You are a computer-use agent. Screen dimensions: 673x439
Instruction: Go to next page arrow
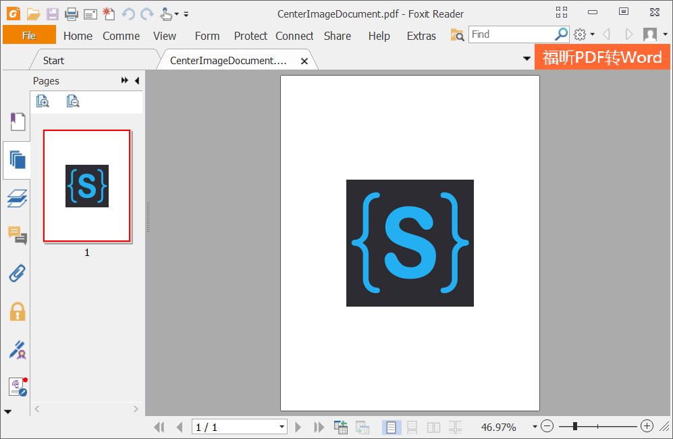[x=298, y=427]
